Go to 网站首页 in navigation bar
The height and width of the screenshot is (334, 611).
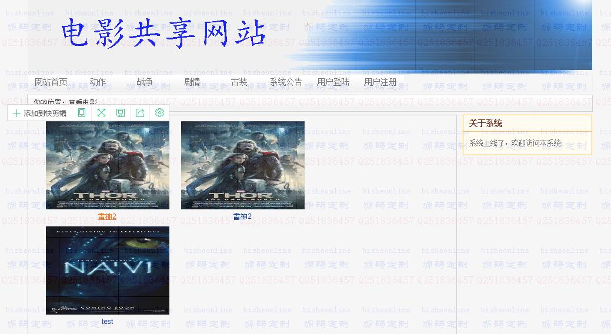pyautogui.click(x=51, y=82)
